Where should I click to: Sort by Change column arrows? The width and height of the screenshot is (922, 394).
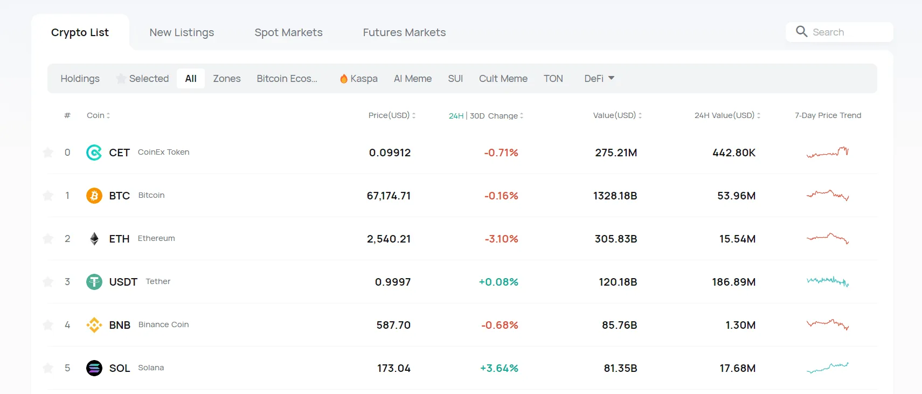[x=522, y=116]
